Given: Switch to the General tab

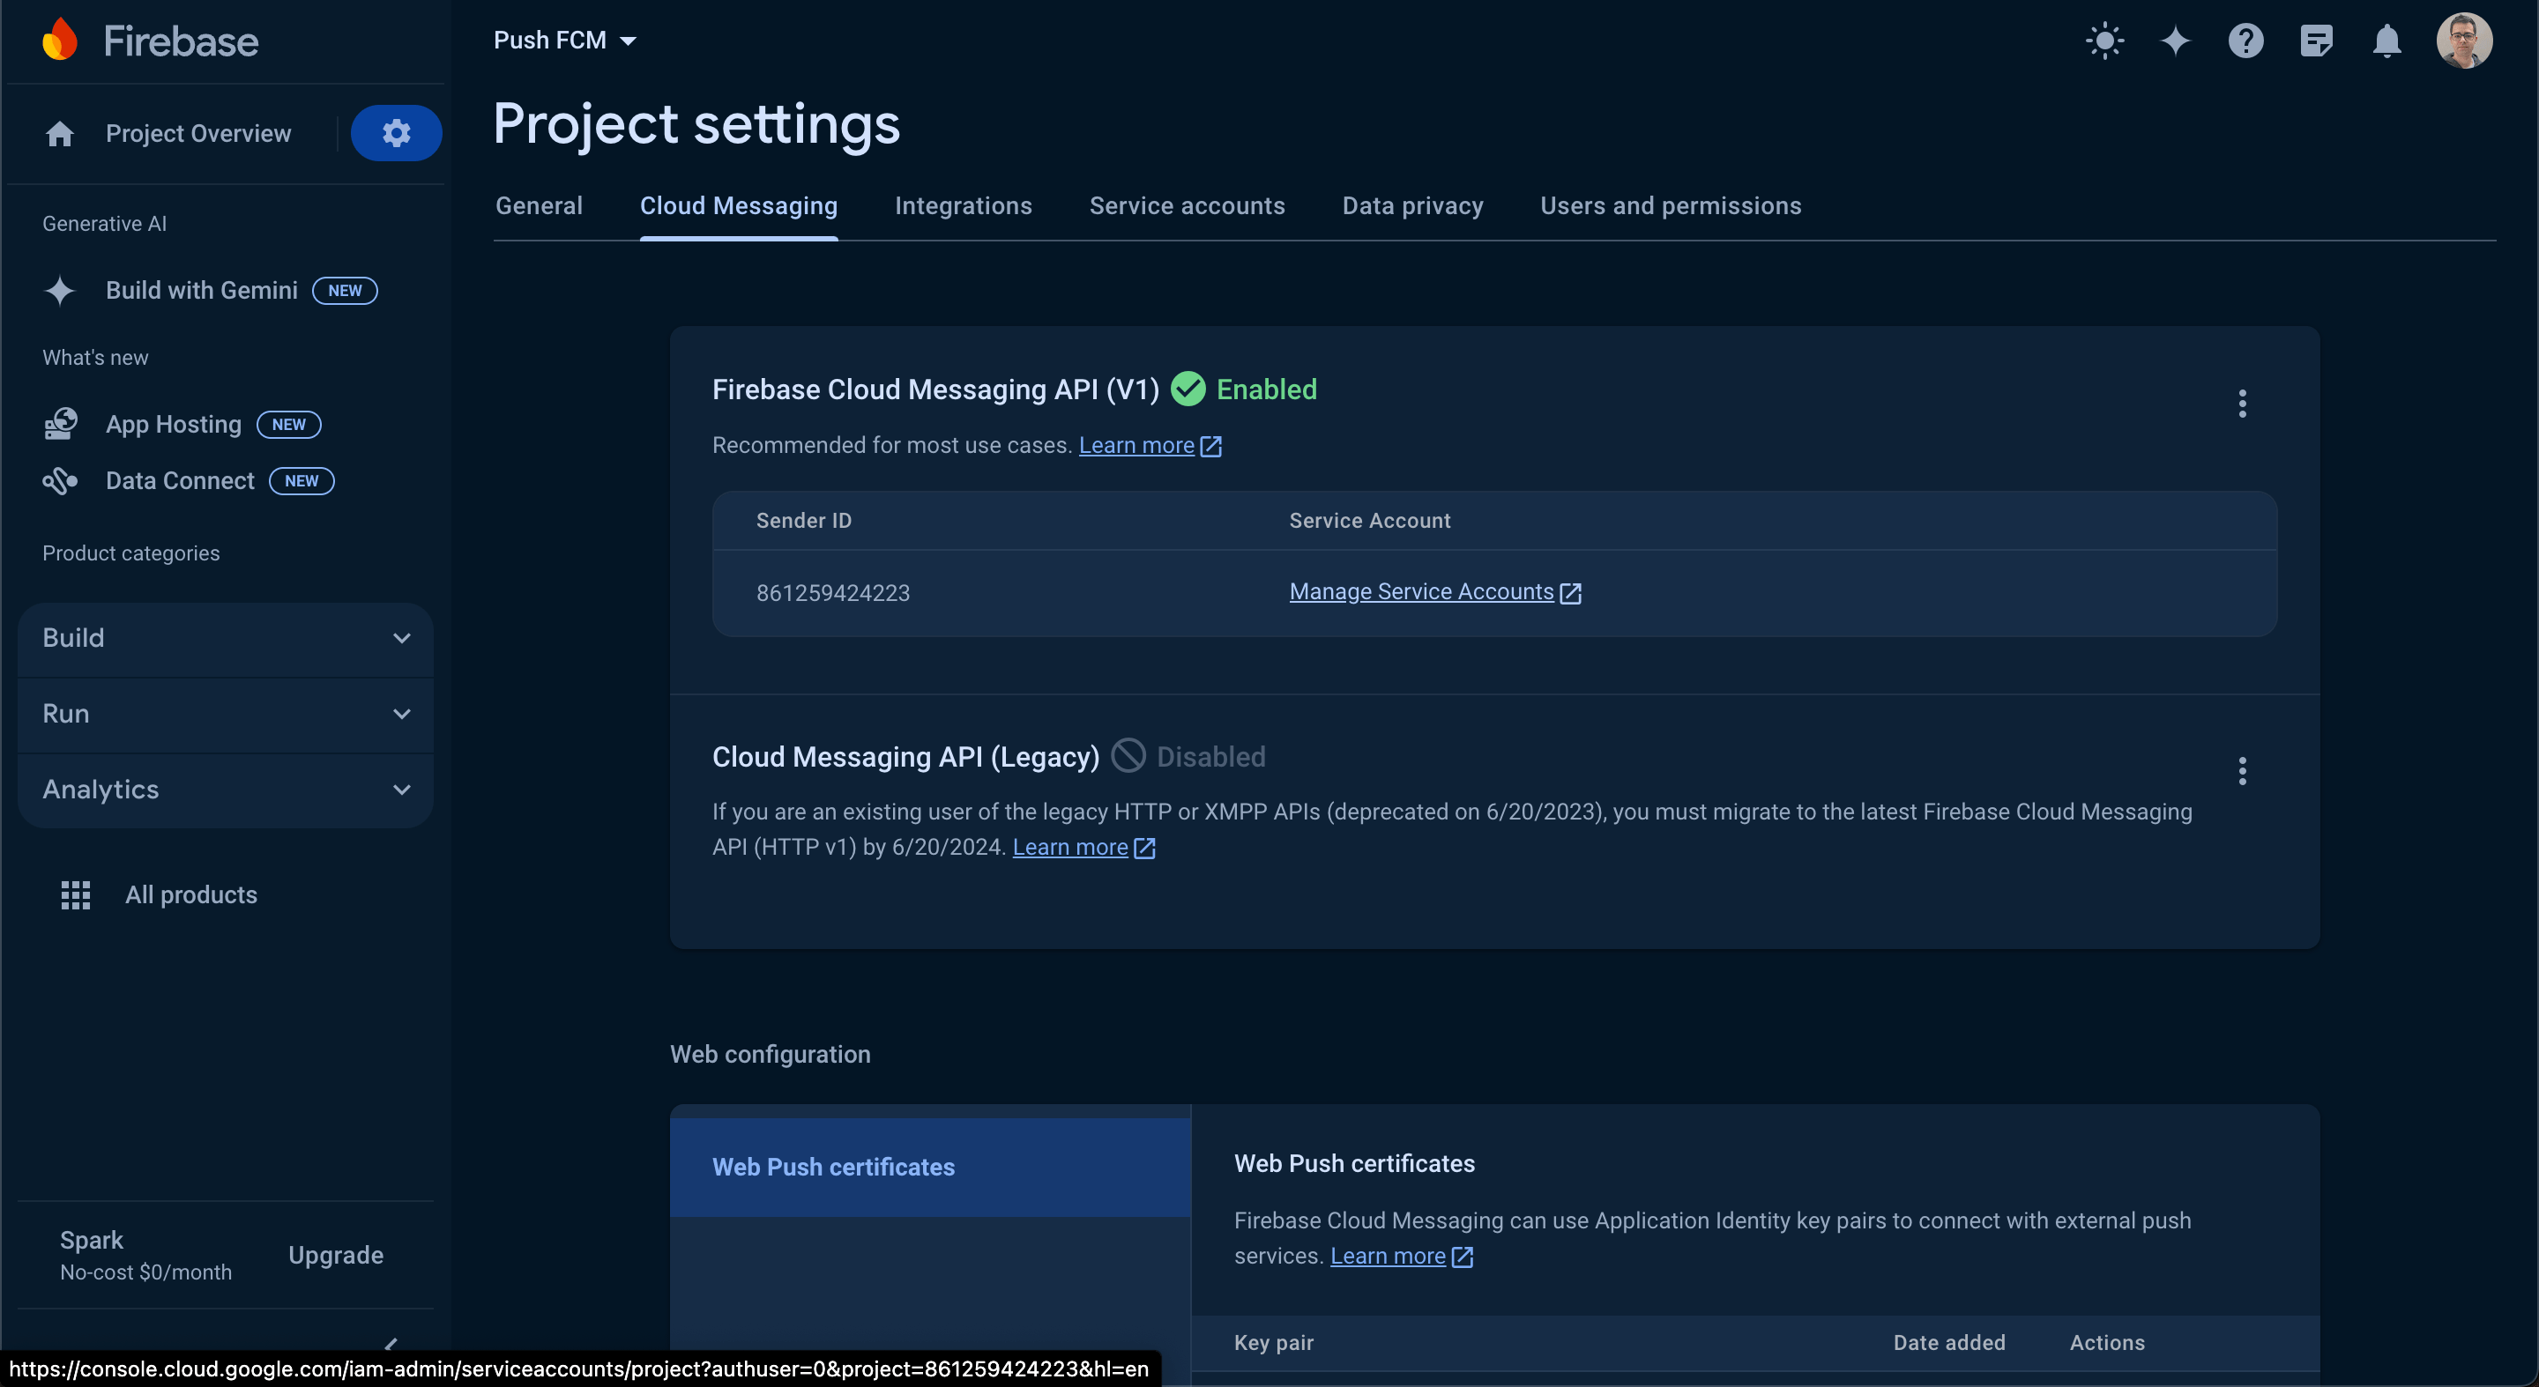Looking at the screenshot, I should click(x=540, y=206).
